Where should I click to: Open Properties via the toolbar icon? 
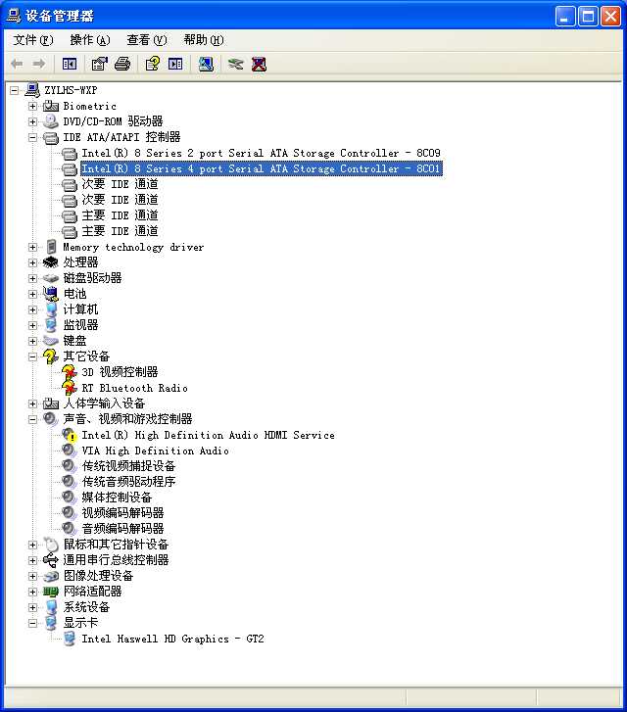[100, 64]
